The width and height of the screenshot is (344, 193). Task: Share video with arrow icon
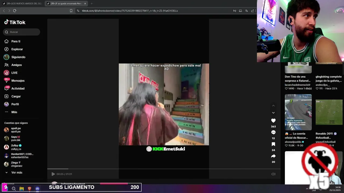273,156
